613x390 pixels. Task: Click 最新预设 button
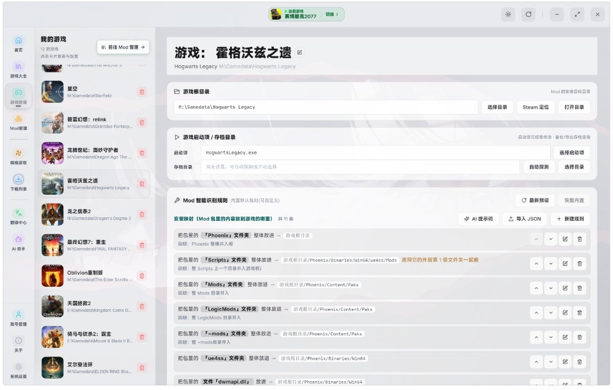point(535,201)
